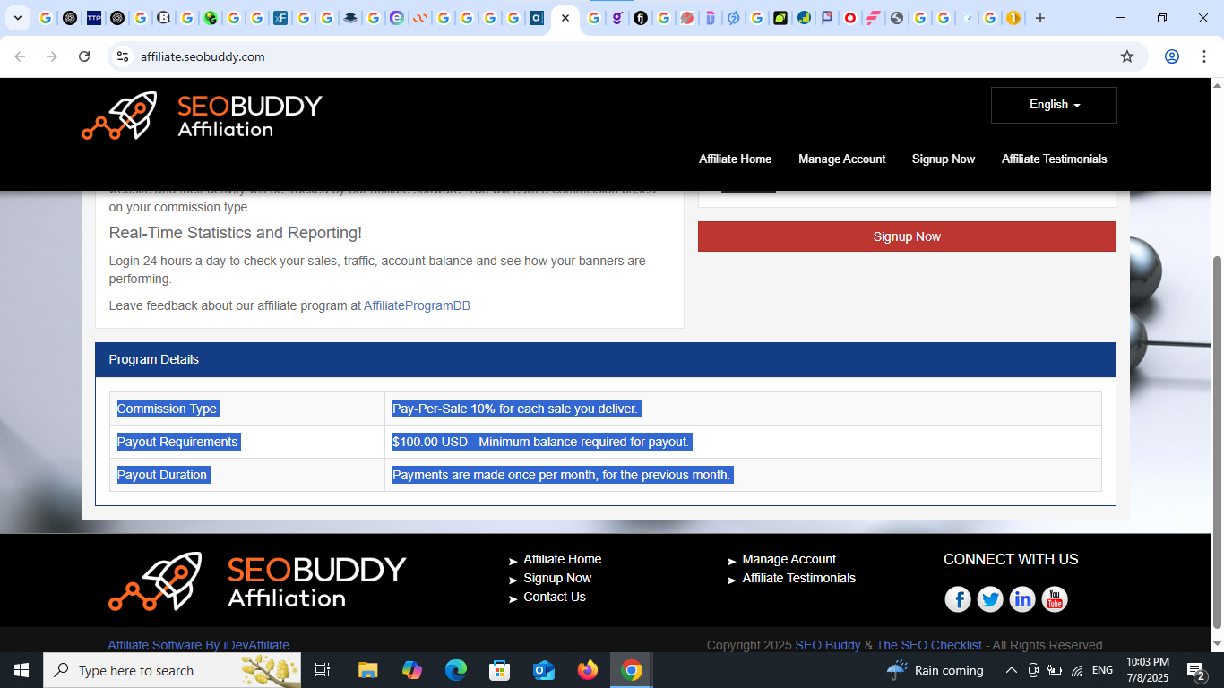Open Task View on taskbar
Viewport: 1224px width, 688px height.
323,670
